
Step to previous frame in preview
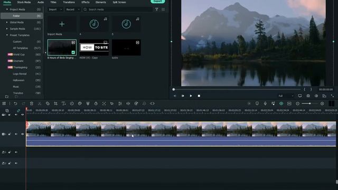tap(175, 96)
